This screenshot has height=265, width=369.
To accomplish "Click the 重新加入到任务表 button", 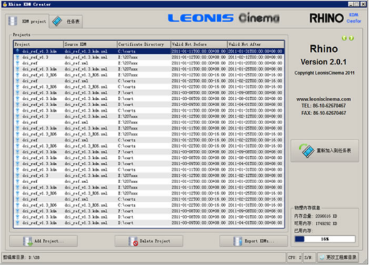I will tap(325, 151).
